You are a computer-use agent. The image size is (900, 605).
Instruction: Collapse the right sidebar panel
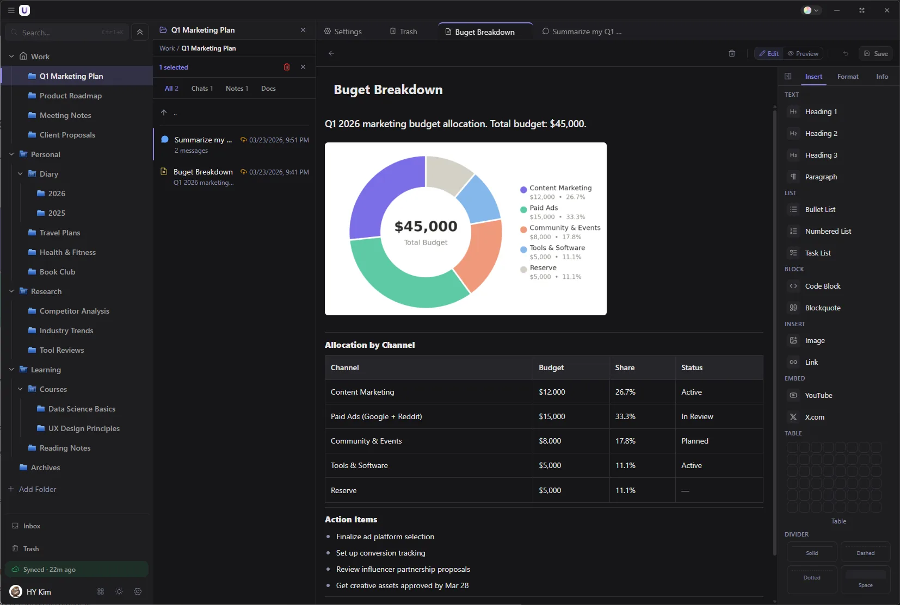pyautogui.click(x=788, y=77)
